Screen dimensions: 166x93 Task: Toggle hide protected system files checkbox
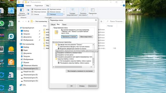click(x=56, y=51)
